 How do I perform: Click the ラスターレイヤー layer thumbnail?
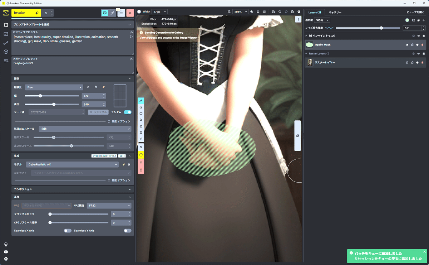tap(310, 62)
